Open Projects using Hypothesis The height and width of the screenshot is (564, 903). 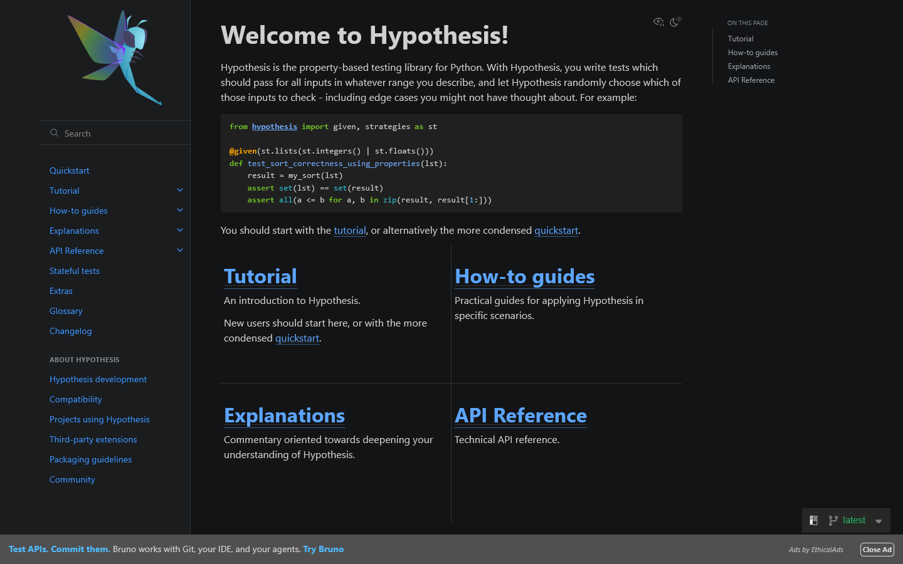click(x=100, y=419)
